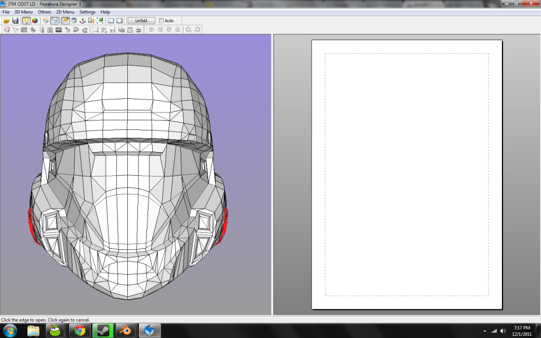Expand the Others menu

coord(44,12)
